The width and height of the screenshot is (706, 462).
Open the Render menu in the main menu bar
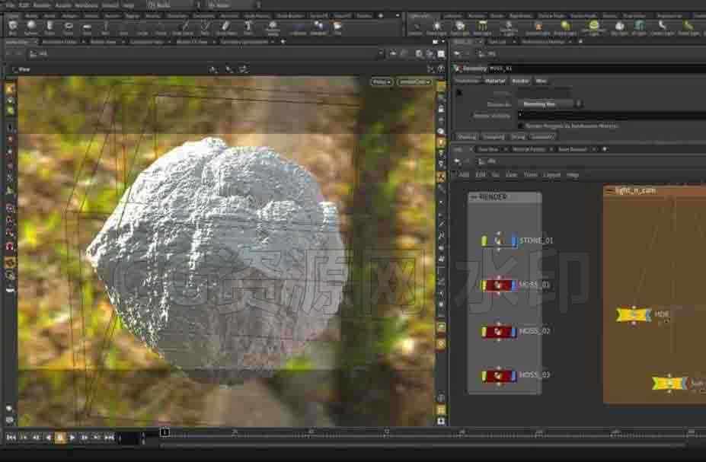[x=41, y=5]
